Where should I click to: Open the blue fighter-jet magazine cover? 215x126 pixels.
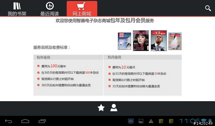pos(124,41)
